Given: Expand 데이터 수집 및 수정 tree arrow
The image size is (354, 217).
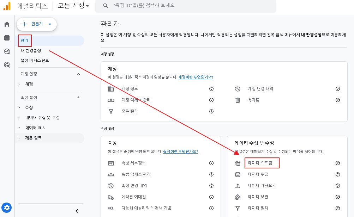Looking at the screenshot, I should point(19,118).
